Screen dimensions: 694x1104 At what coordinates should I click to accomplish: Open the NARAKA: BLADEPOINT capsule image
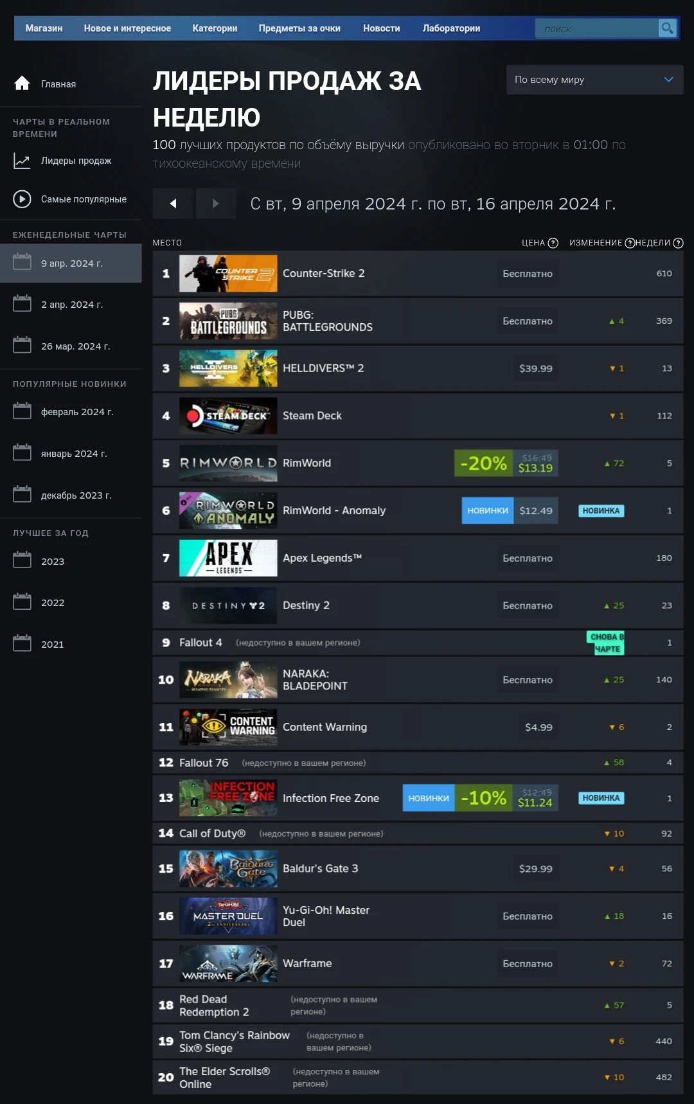pyautogui.click(x=228, y=680)
